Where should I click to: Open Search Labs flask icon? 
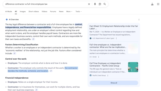point(152,4)
